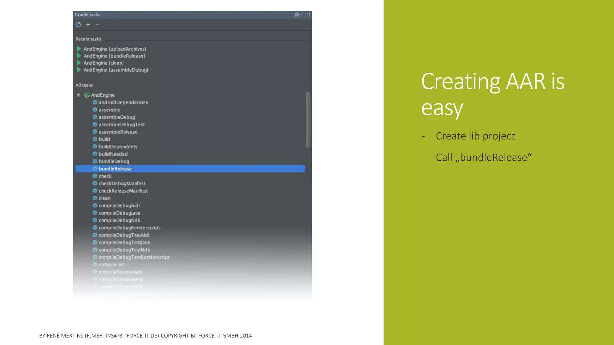Click the 'Recent tasks' section label

click(x=88, y=39)
